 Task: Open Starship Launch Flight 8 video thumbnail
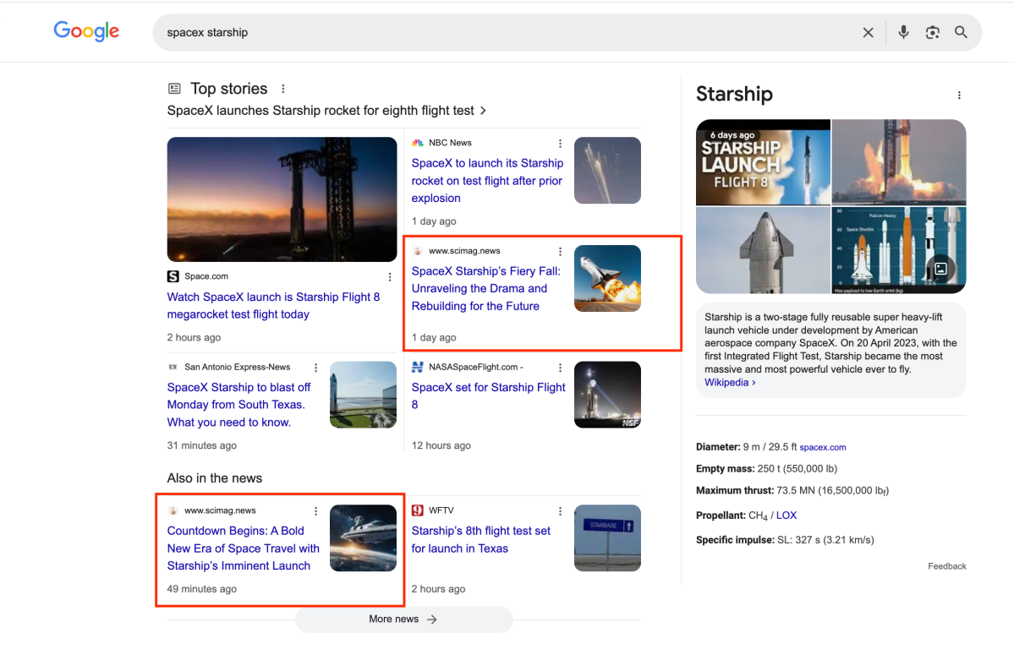763,162
